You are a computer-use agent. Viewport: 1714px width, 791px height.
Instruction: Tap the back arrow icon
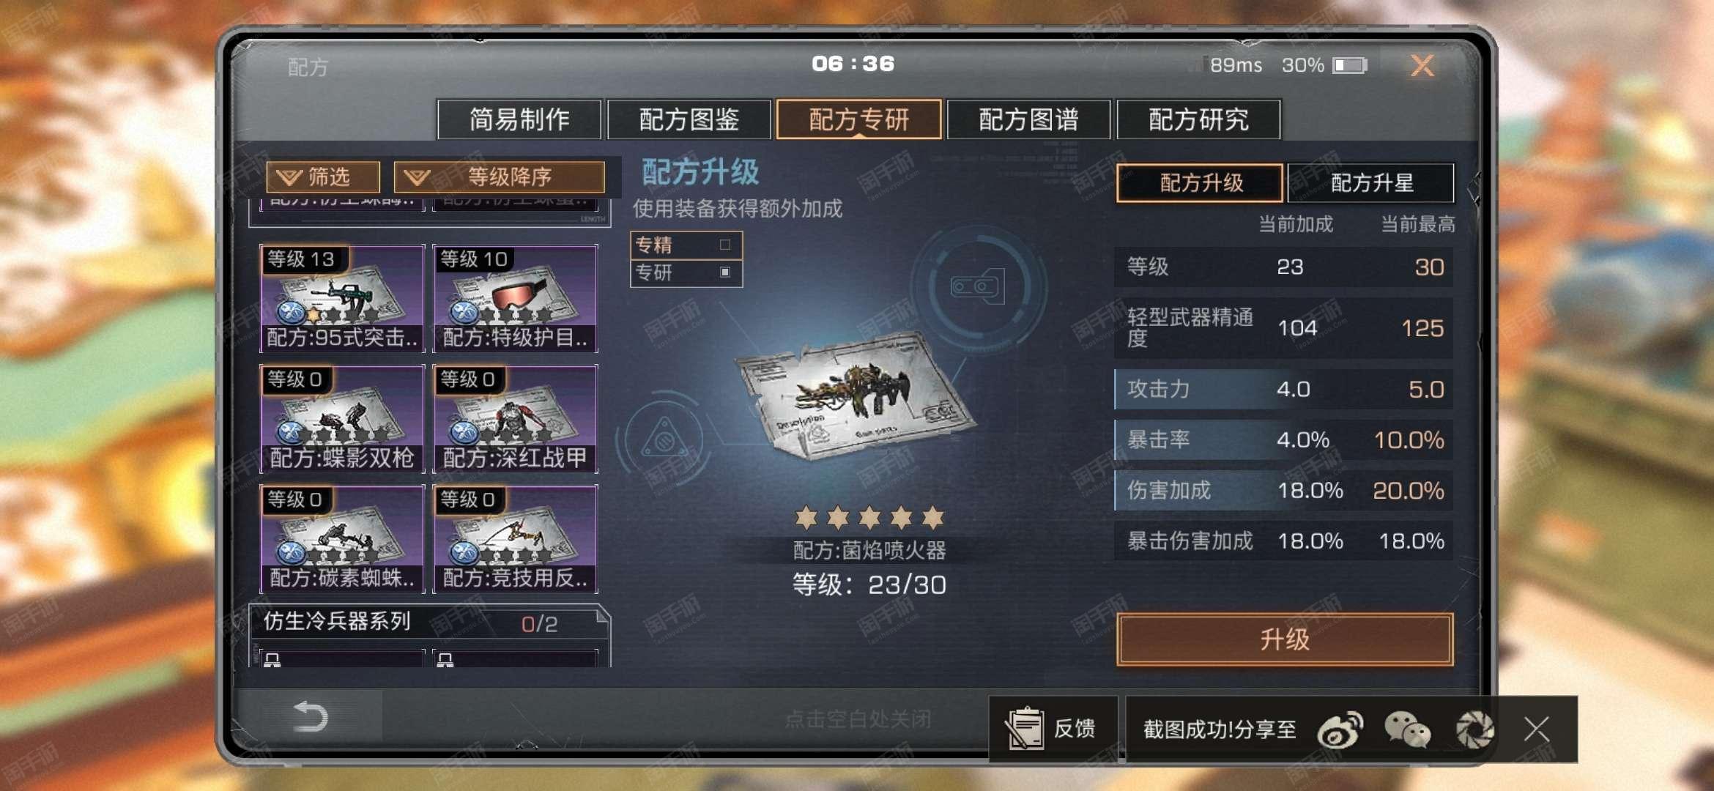[310, 716]
